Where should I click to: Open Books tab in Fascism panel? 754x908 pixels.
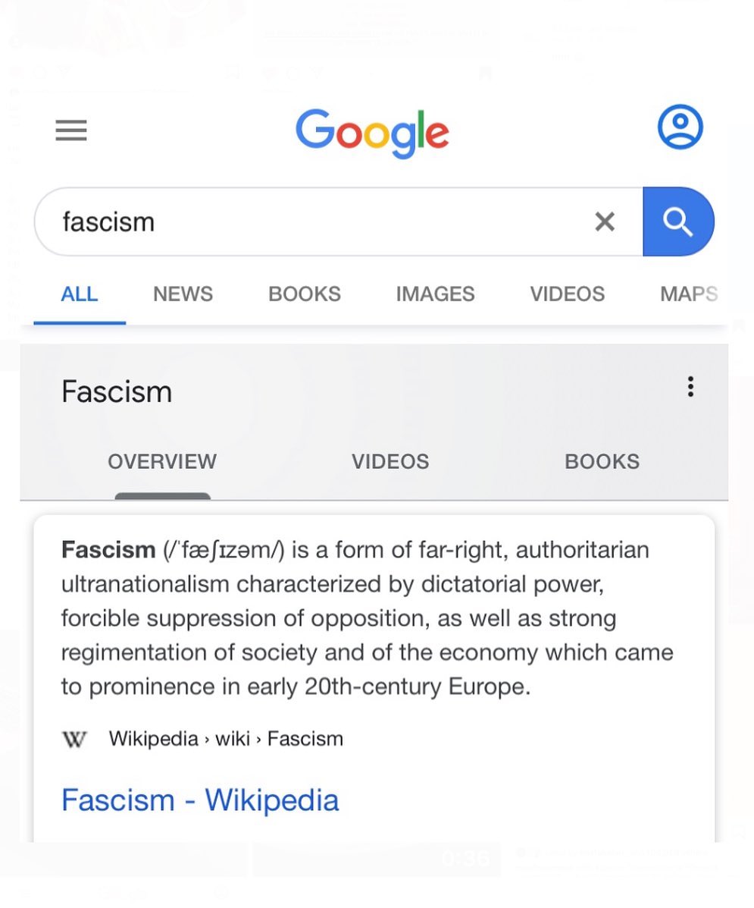(x=602, y=461)
